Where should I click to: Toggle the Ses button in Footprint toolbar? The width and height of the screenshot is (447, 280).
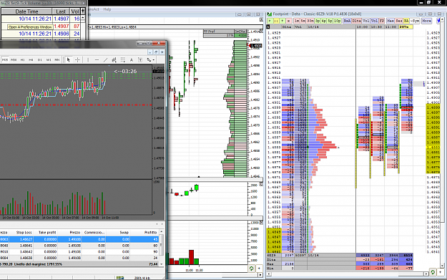coord(399,21)
